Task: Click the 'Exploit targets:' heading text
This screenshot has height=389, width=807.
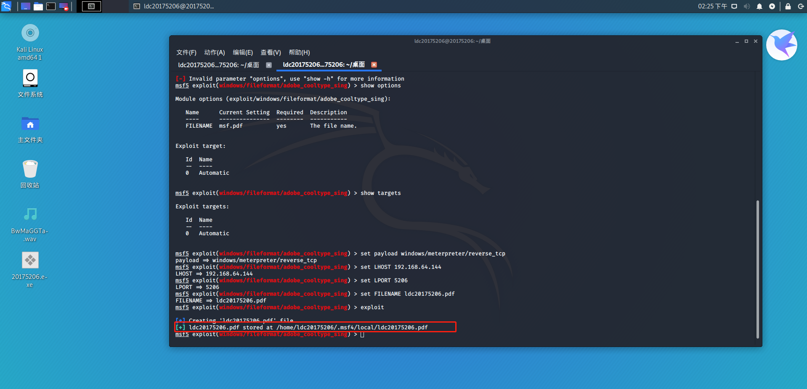Action: 202,207
